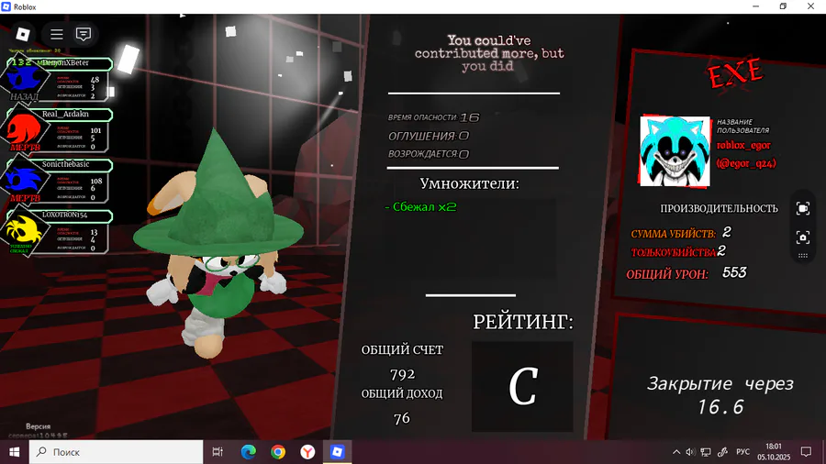826x464 pixels.
Task: Click the (@egor_q24) handle text
Action: 746,163
